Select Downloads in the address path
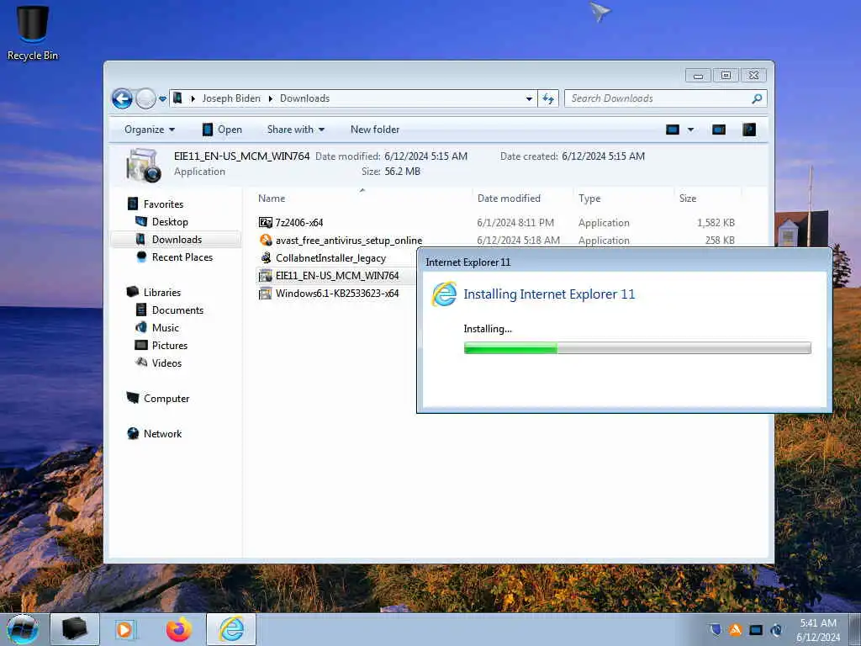Image resolution: width=861 pixels, height=646 pixels. click(x=304, y=98)
